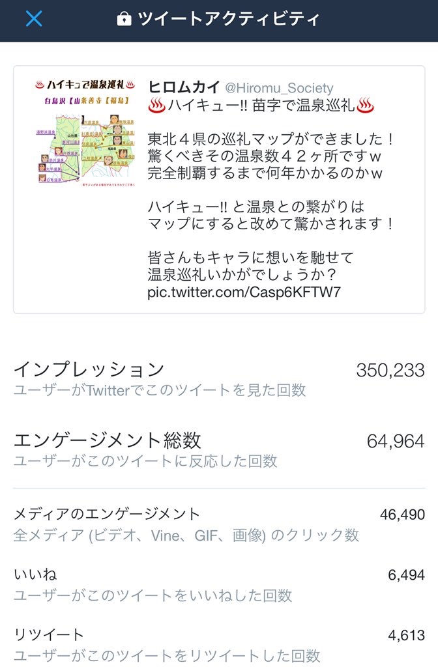Open the ヒロムカイ profile name

point(184,87)
